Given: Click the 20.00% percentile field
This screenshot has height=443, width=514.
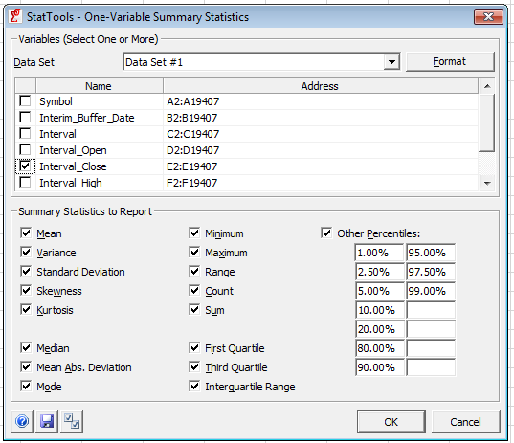Looking at the screenshot, I should (x=379, y=329).
